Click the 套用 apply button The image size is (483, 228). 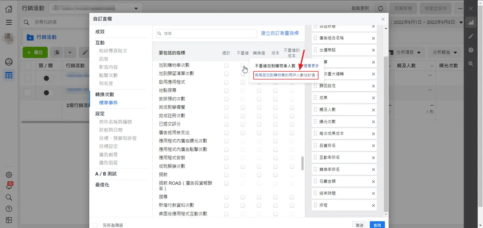(377, 225)
